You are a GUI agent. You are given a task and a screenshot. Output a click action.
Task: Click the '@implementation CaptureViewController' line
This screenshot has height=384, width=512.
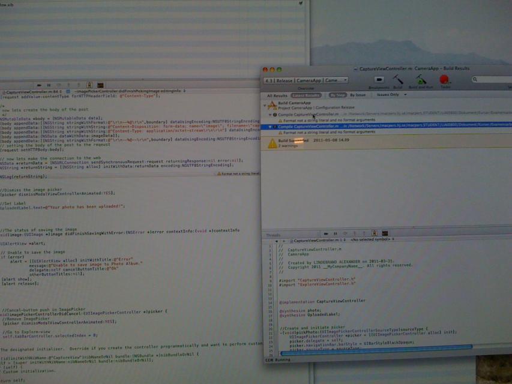tap(322, 301)
